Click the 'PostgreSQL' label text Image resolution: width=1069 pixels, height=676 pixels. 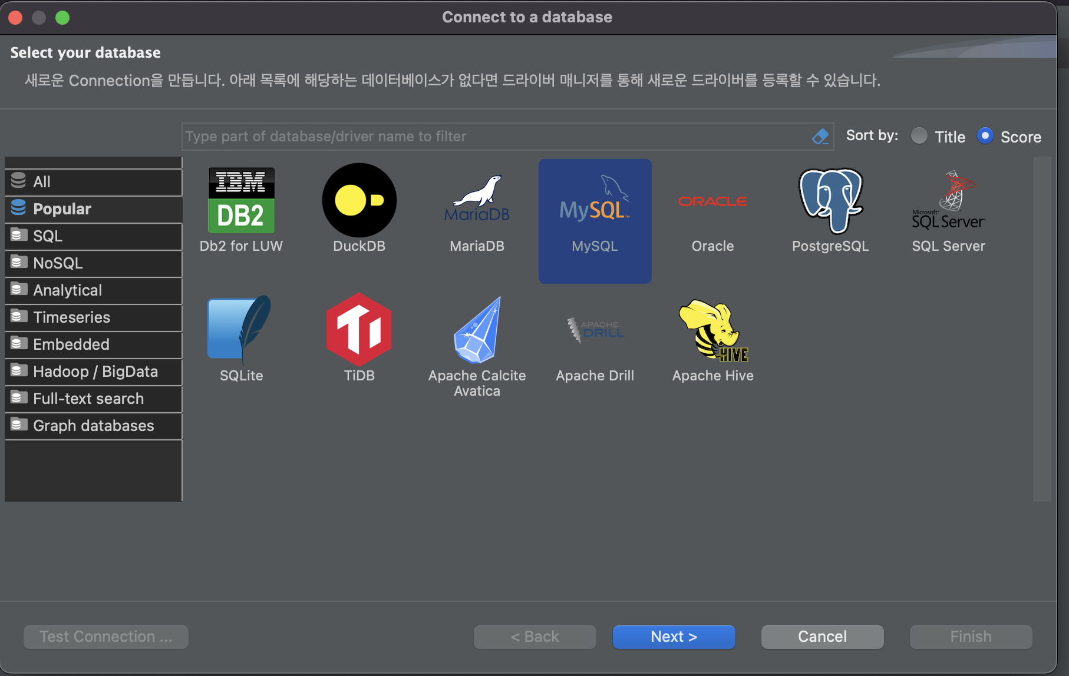(x=830, y=246)
